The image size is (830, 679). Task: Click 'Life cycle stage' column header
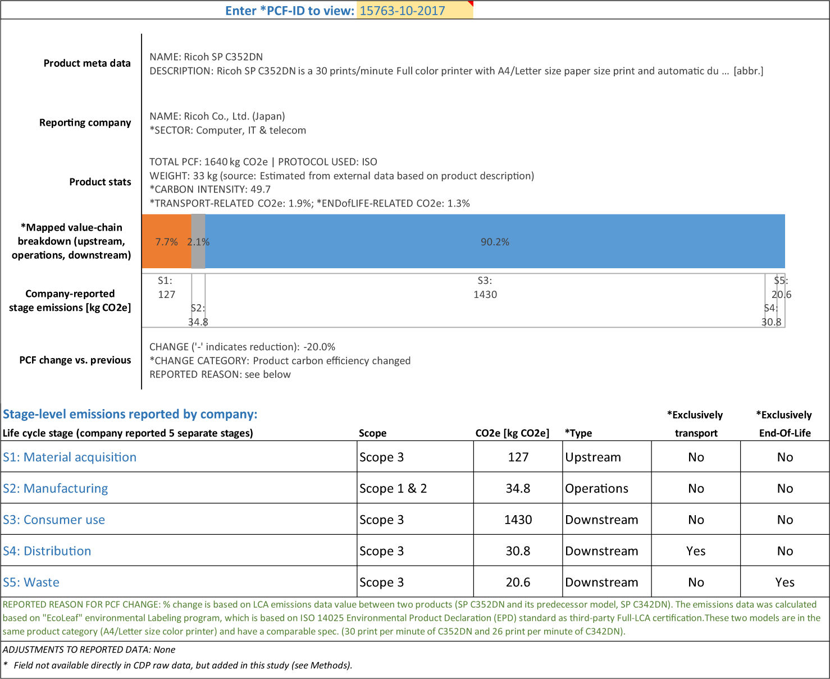click(x=128, y=433)
